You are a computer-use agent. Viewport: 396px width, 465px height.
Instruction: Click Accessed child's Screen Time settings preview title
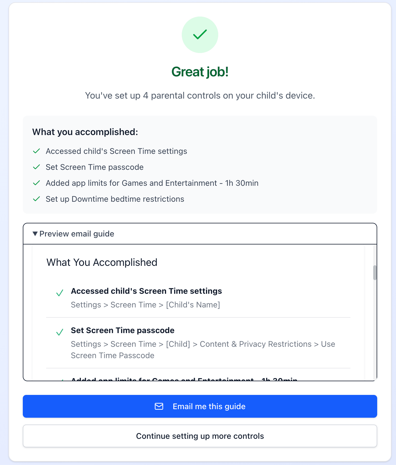146,291
